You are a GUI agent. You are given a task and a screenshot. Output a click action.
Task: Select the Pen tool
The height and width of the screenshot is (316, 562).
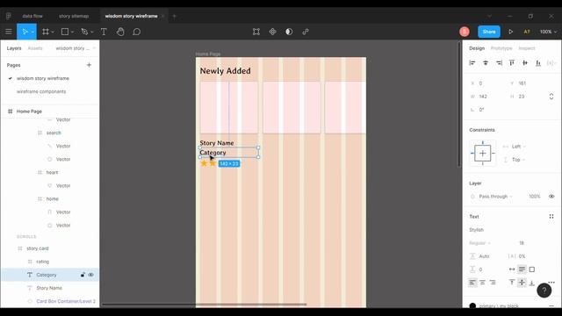84,32
